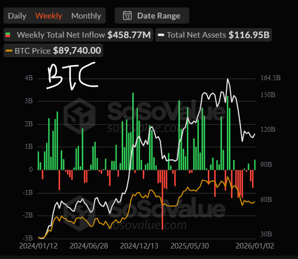The height and width of the screenshot is (259, 298).
Task: Toggle the Total Net Assets series
Action: [213, 35]
